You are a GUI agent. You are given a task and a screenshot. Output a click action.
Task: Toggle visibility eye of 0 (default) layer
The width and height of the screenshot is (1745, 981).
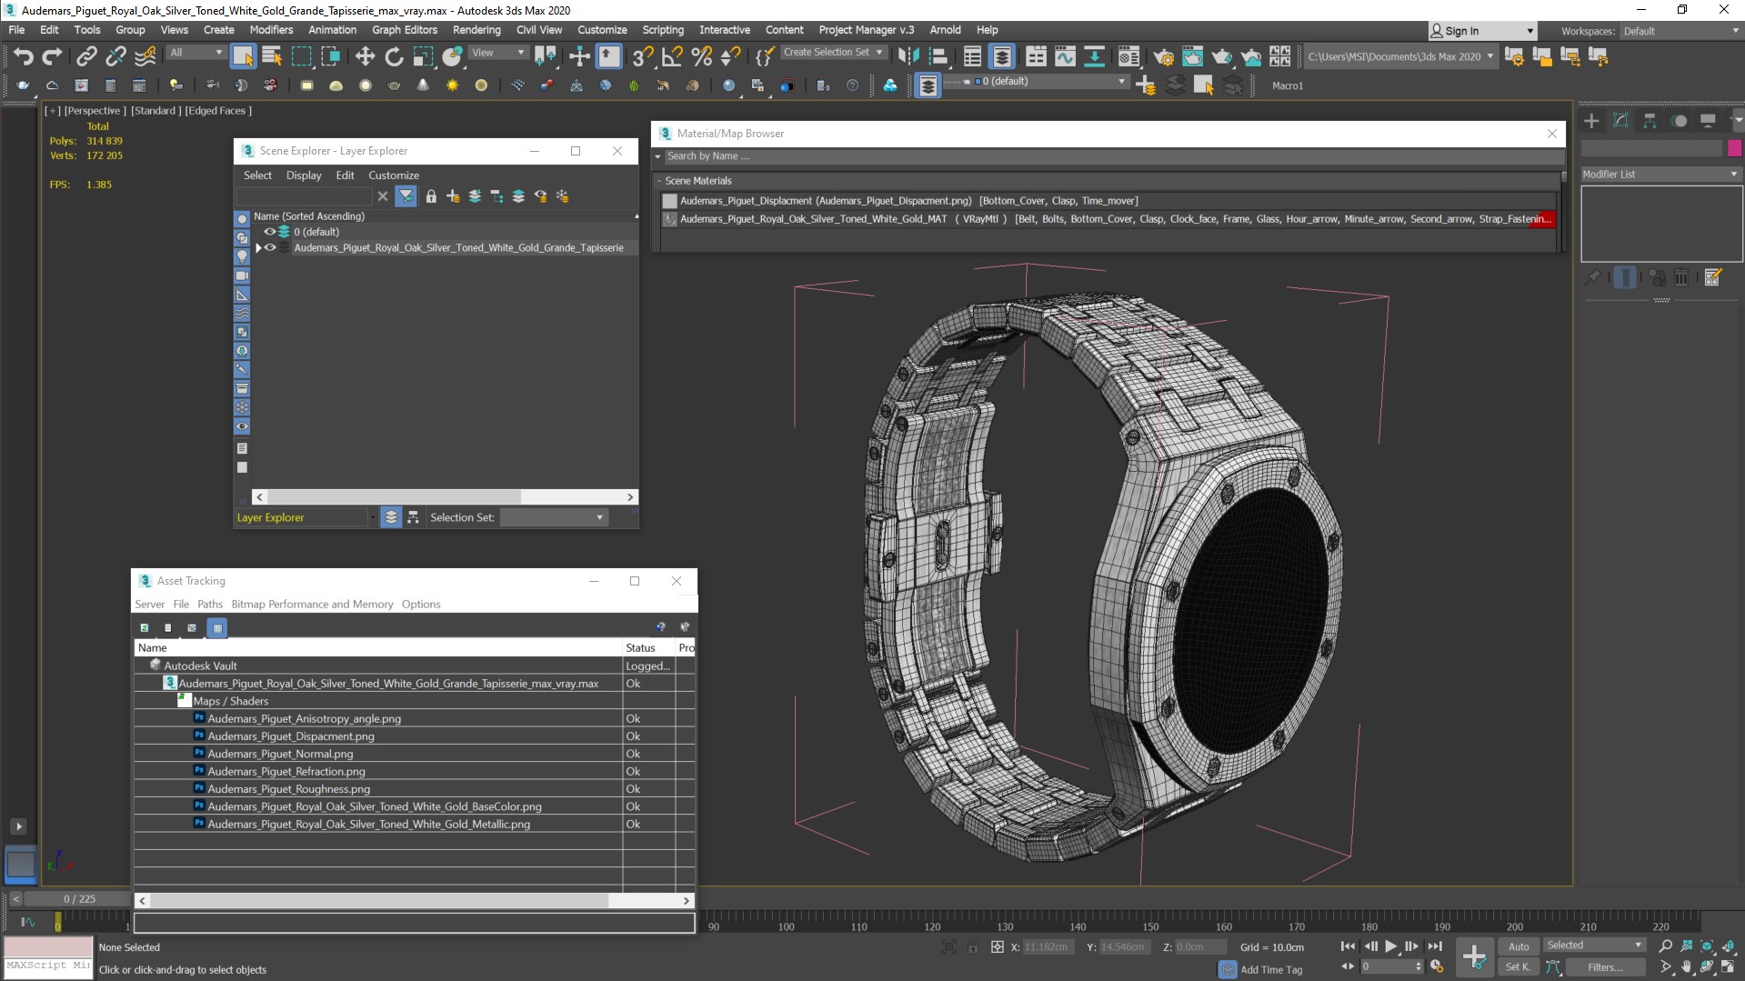pos(269,232)
